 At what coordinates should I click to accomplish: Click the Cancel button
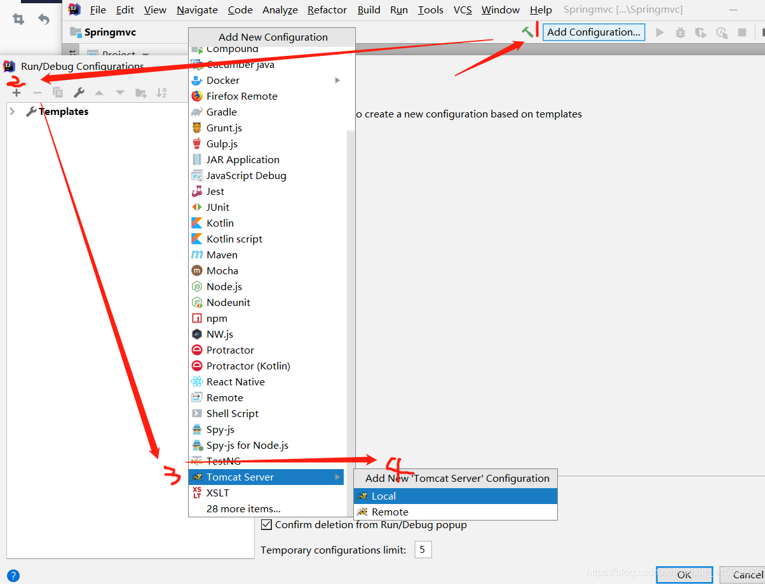[743, 575]
